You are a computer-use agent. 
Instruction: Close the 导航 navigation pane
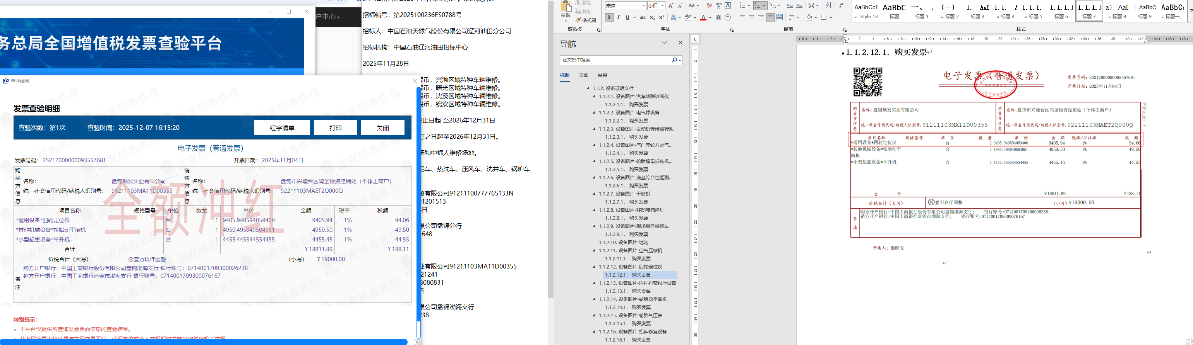point(680,42)
